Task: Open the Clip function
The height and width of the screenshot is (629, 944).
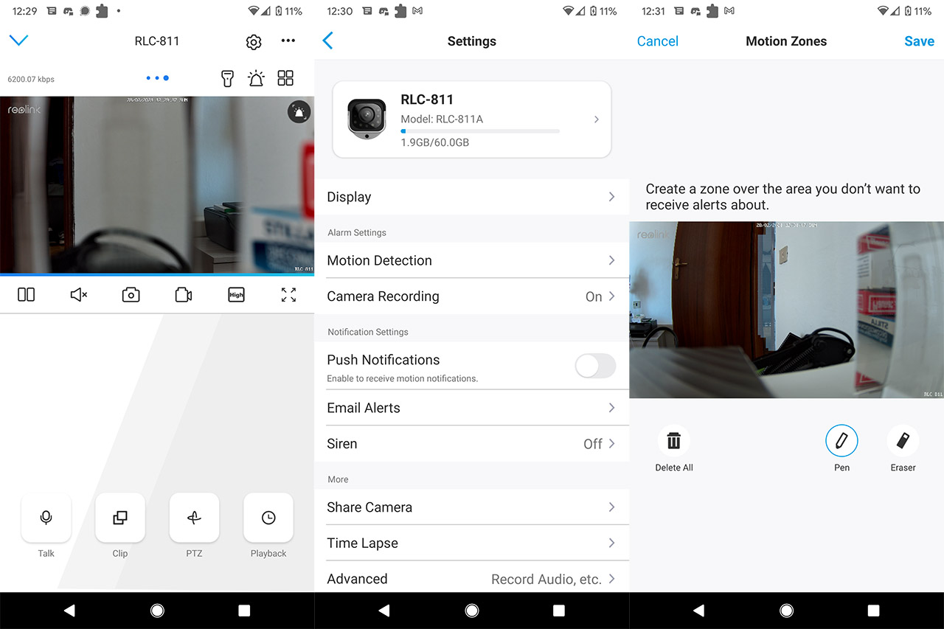Action: tap(120, 518)
